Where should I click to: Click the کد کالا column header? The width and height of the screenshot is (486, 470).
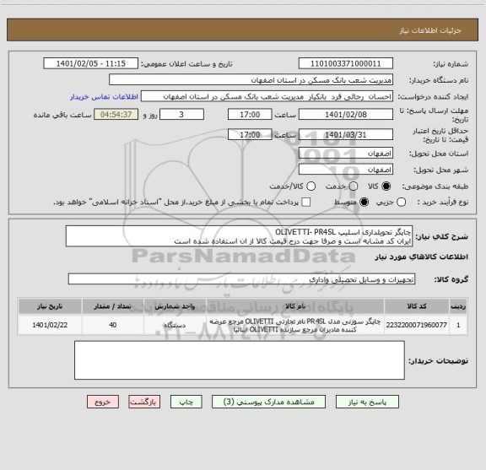(x=417, y=306)
